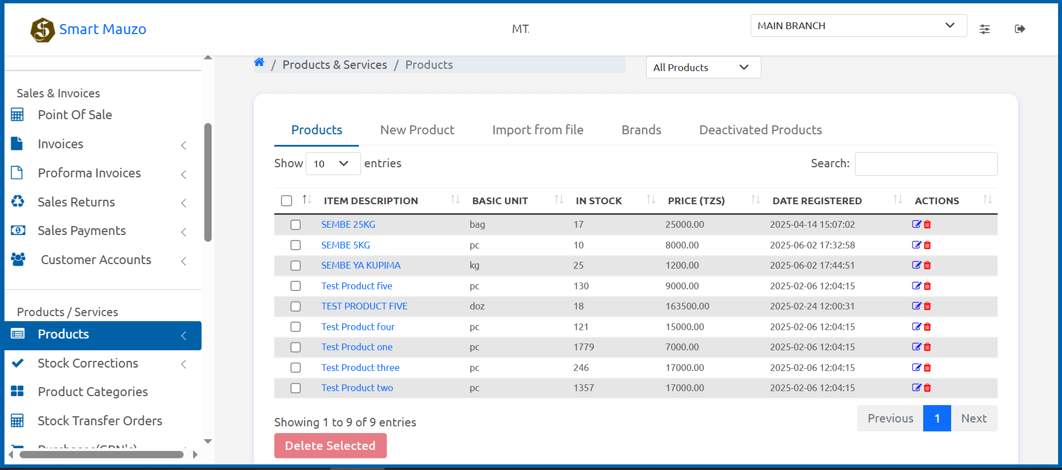Go to the Previous page
Image resolution: width=1062 pixels, height=470 pixels.
pos(890,419)
